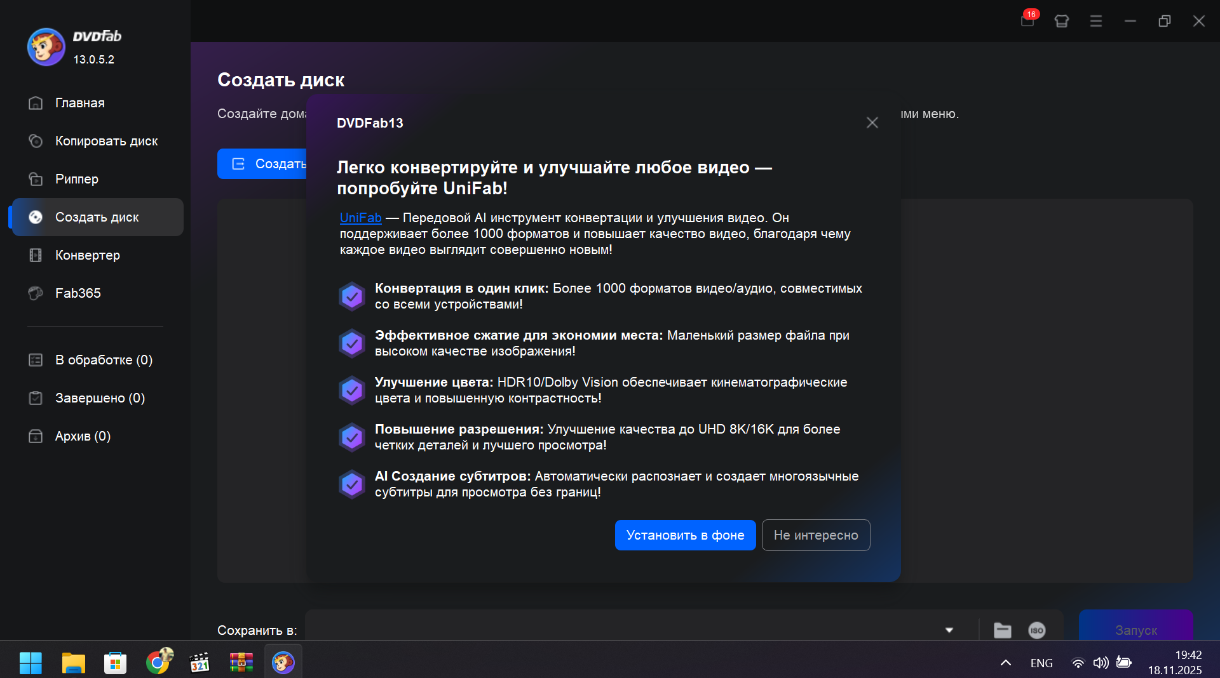Viewport: 1220px width, 678px height.
Task: Open the store skin icon in title bar
Action: pos(1062,21)
